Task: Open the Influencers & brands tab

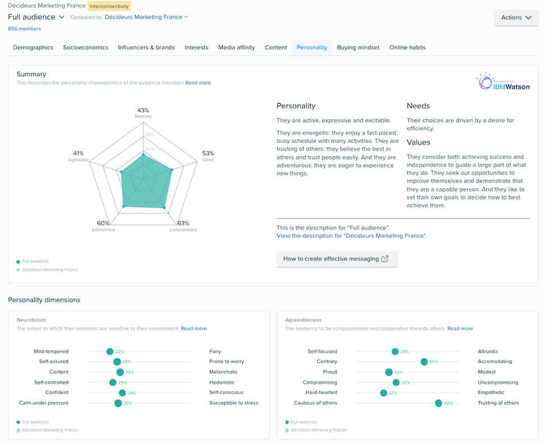Action: tap(146, 48)
